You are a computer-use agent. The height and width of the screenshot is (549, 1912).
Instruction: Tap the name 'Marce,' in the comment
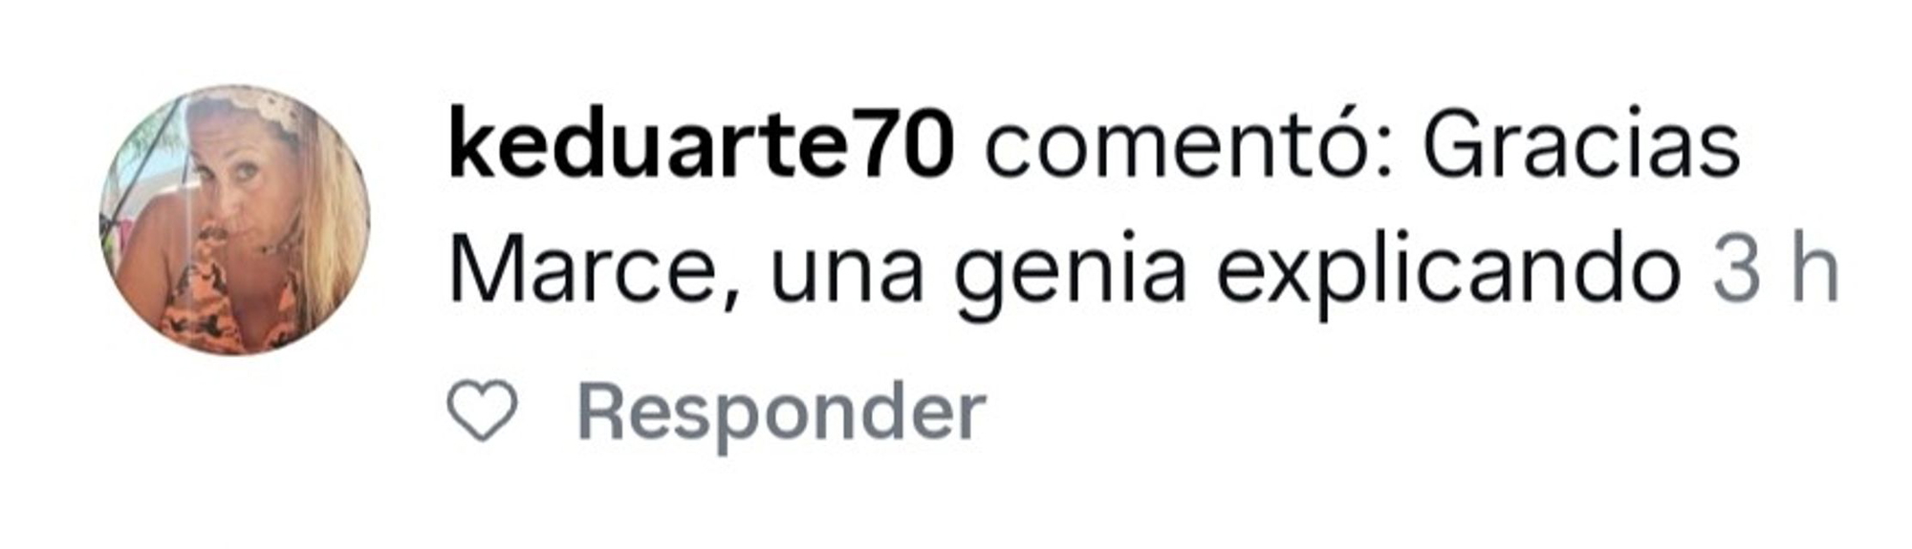pyautogui.click(x=595, y=271)
